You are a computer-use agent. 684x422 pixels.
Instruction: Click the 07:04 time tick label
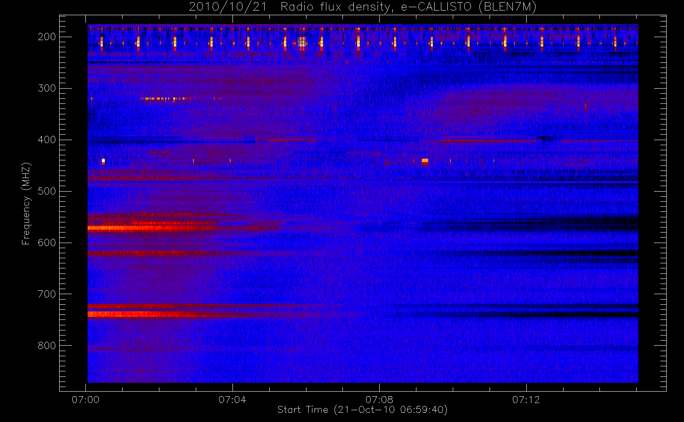233,400
